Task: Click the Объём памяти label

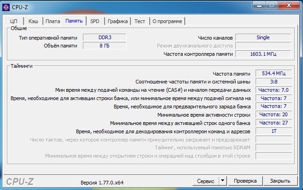Action: pyautogui.click(x=60, y=46)
